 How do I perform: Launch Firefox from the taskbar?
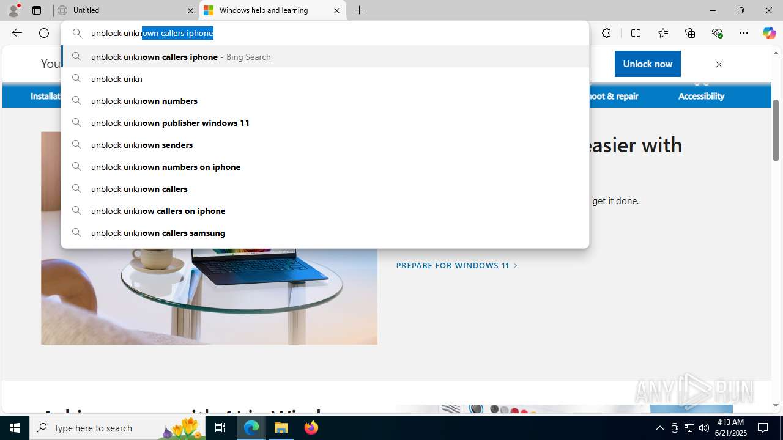click(x=311, y=428)
